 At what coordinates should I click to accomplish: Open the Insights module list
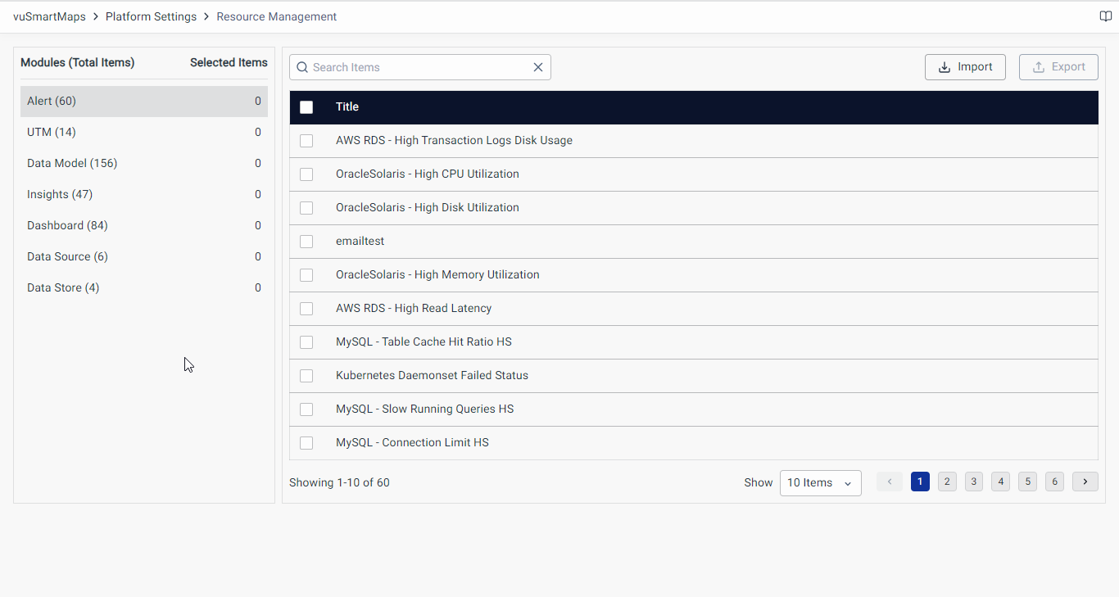60,194
